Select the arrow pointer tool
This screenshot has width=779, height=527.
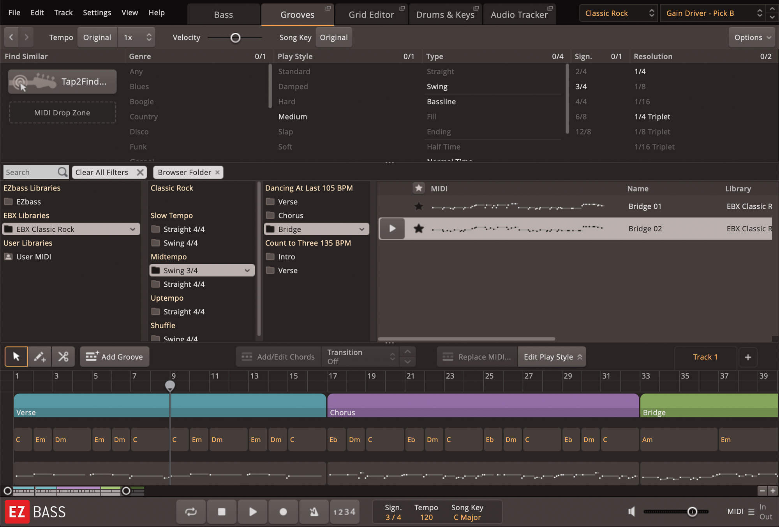[16, 356]
